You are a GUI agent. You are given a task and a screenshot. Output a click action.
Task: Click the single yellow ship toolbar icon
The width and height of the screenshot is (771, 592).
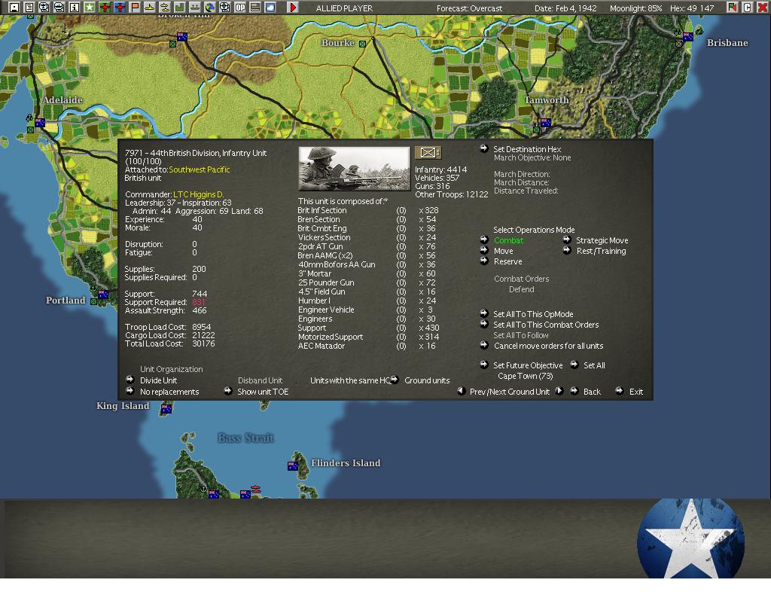[x=150, y=8]
